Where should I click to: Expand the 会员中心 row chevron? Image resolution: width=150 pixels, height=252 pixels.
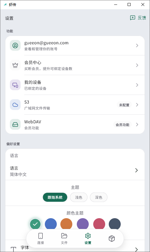[x=137, y=65]
